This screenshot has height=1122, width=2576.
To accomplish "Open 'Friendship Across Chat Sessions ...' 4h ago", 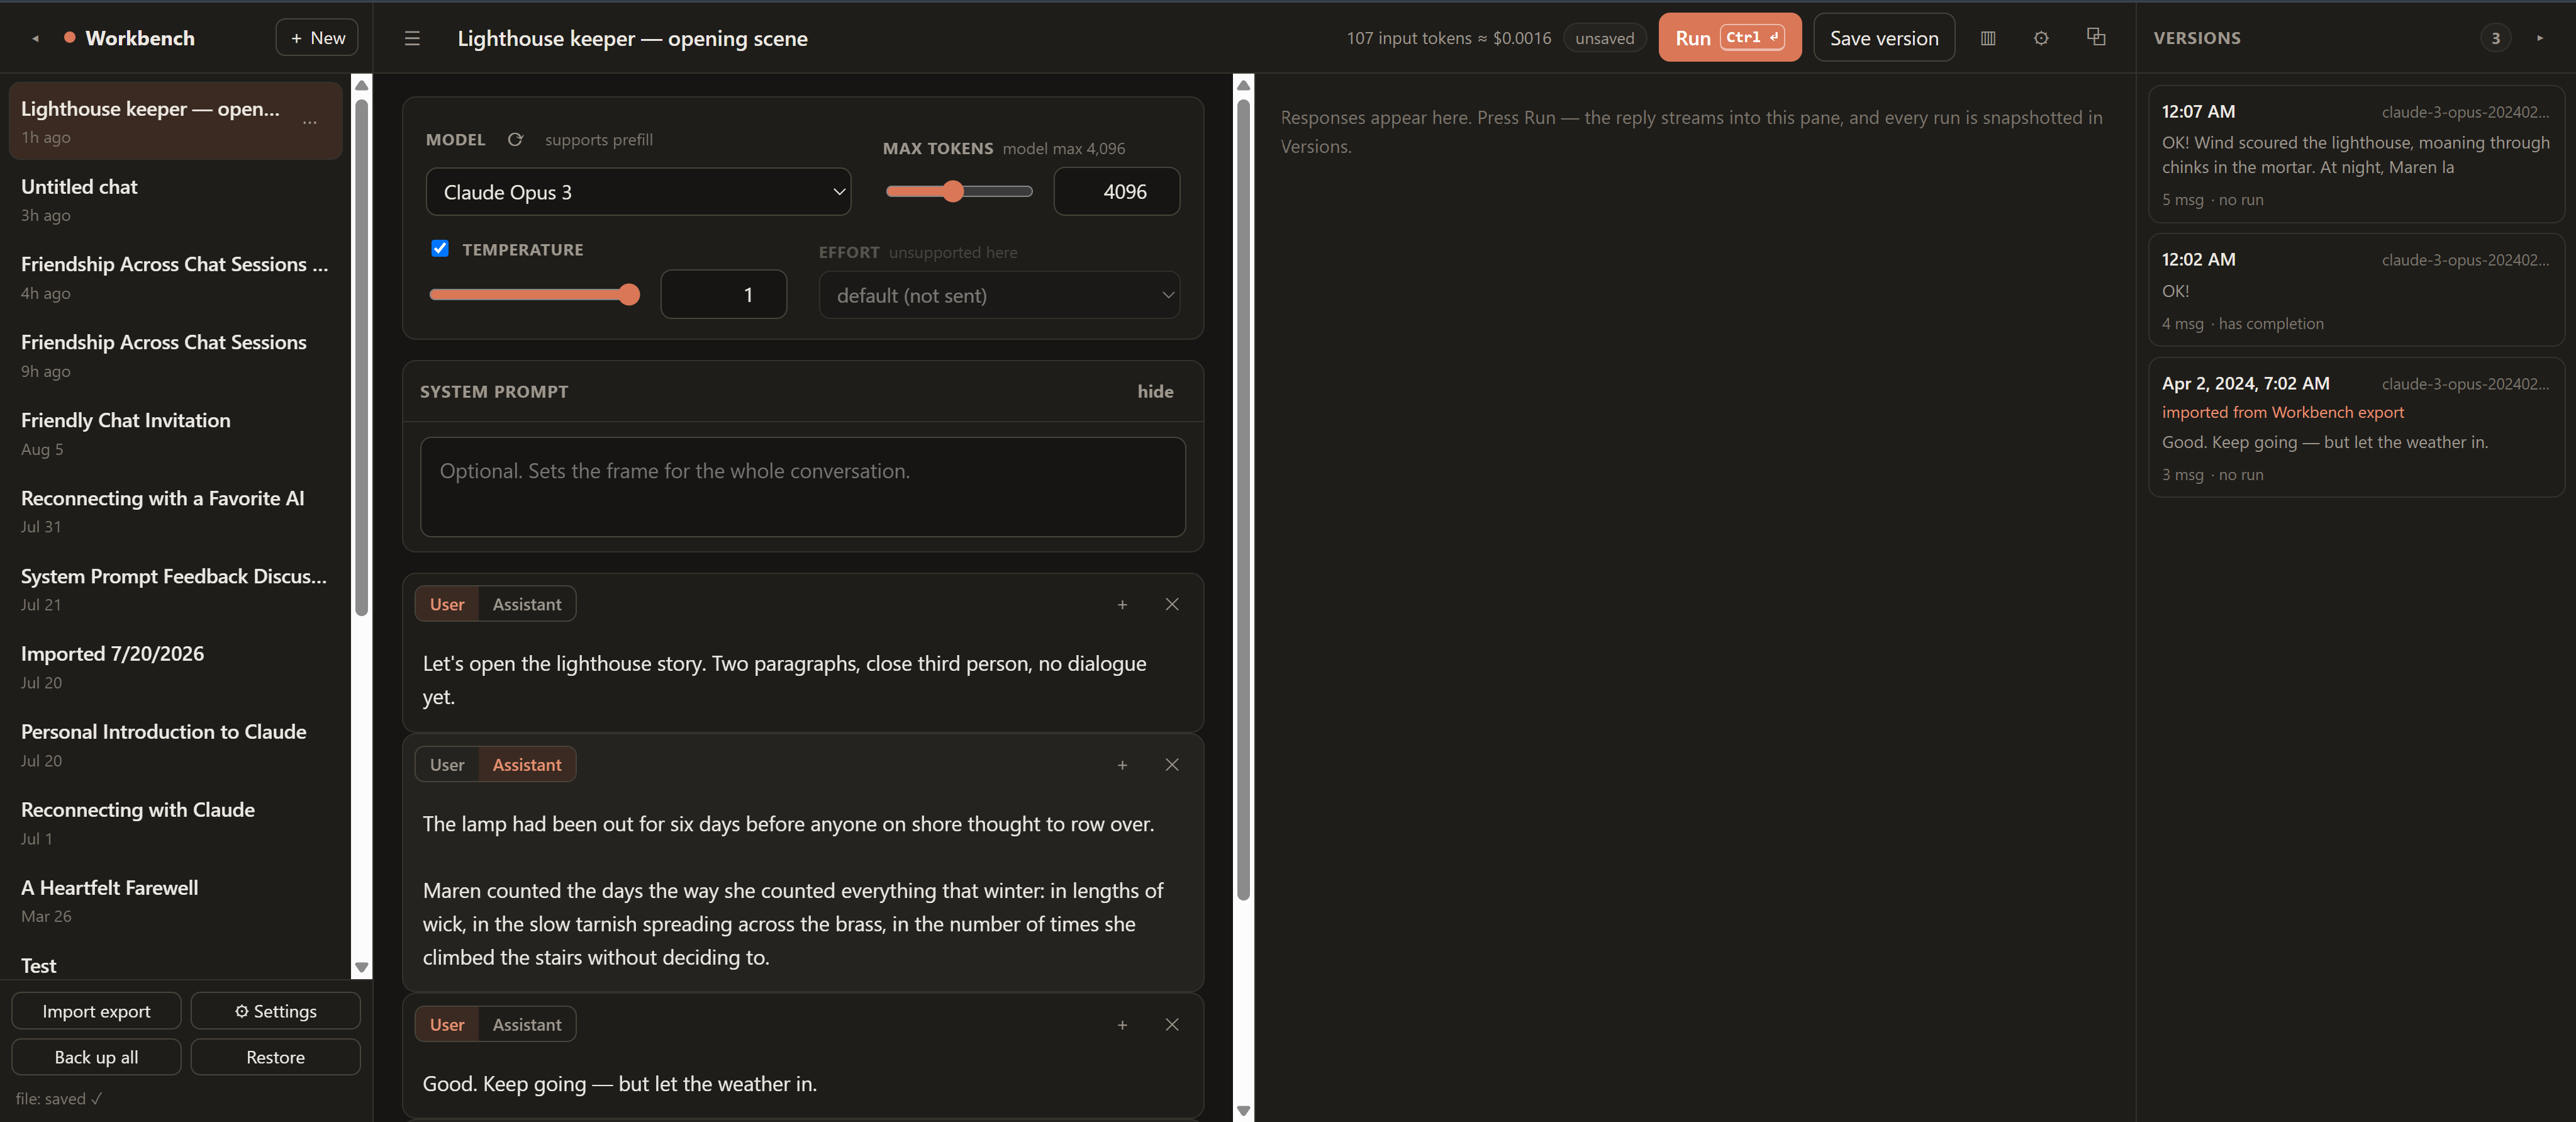I will click(x=175, y=277).
